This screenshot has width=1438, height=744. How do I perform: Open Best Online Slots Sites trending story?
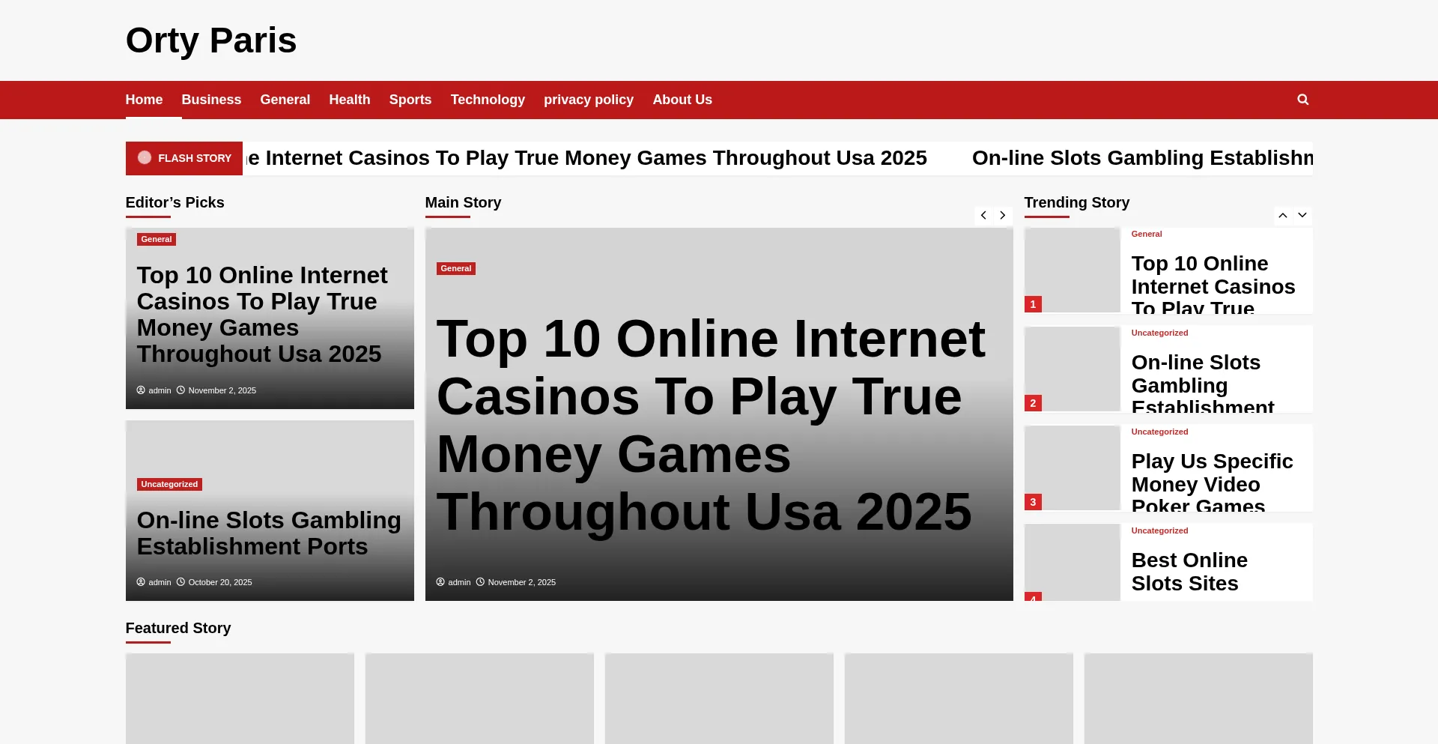click(x=1189, y=572)
